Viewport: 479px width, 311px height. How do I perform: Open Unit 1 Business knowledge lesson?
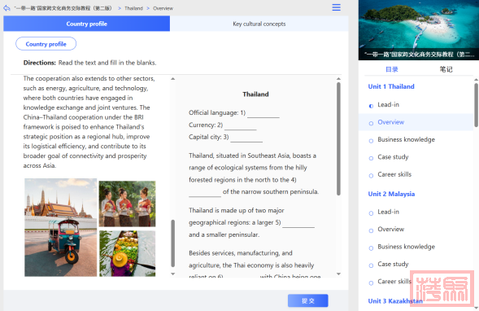click(x=406, y=139)
